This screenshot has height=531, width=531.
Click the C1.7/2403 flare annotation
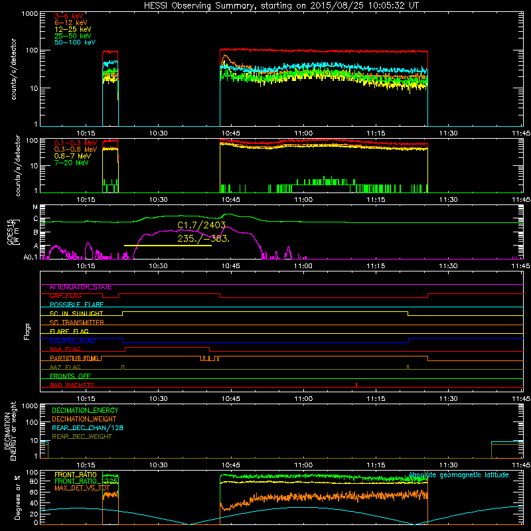[x=202, y=225]
